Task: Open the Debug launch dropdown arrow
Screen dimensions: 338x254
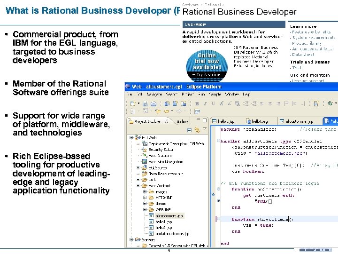Action: 336,103
